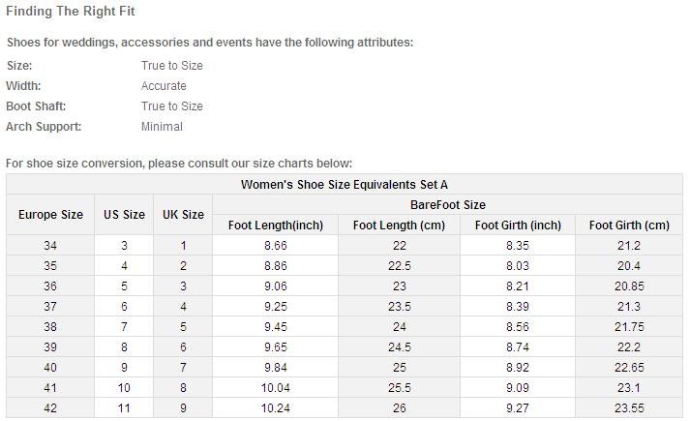The image size is (690, 421).
Task: Click the Width Accurate value
Action: (164, 86)
